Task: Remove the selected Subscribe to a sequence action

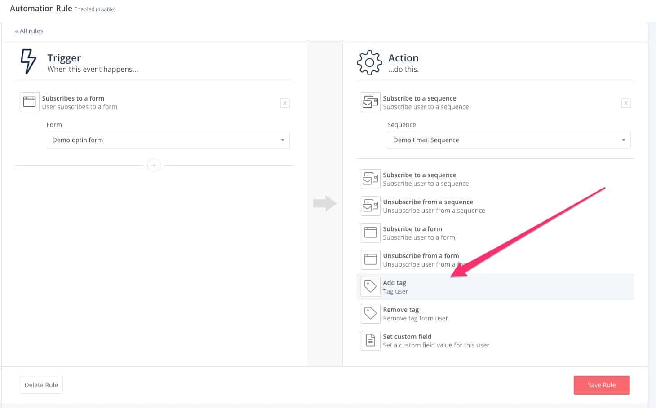Action: click(x=625, y=103)
